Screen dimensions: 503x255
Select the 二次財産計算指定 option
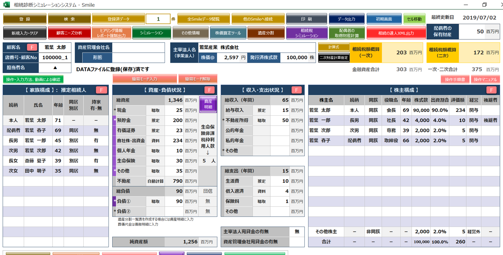pos(334,58)
